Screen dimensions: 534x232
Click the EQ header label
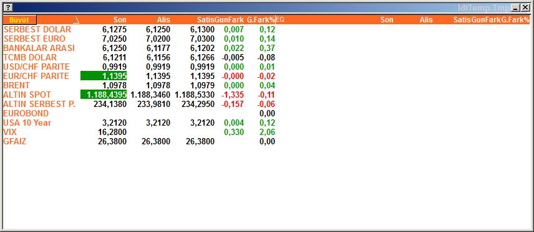(x=280, y=20)
